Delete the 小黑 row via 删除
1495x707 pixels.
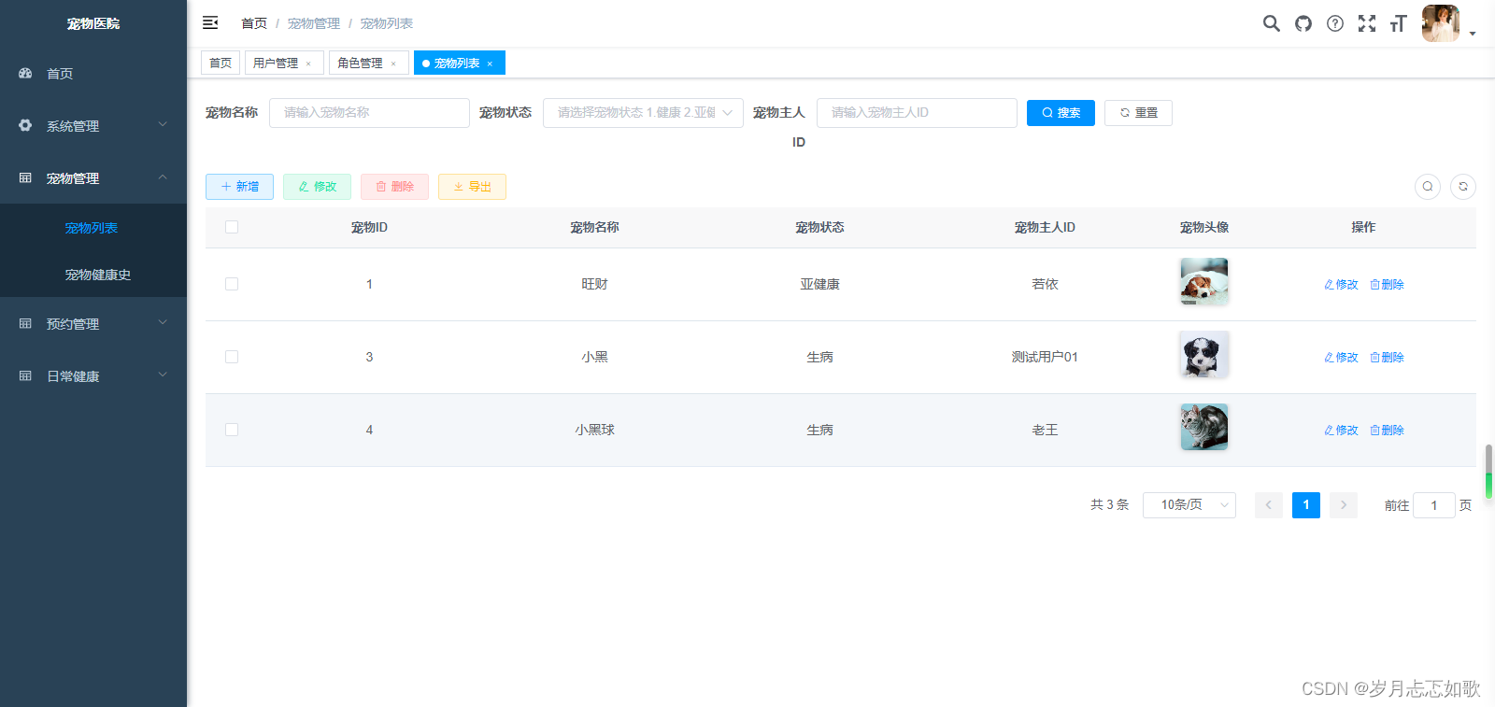click(1387, 358)
